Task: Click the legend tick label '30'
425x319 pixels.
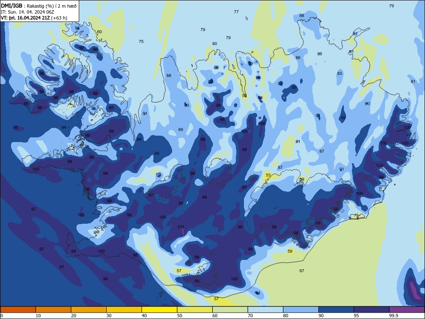Action: pos(109,316)
